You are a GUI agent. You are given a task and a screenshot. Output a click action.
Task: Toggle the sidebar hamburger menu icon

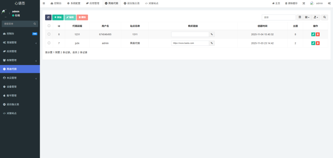(44, 3)
